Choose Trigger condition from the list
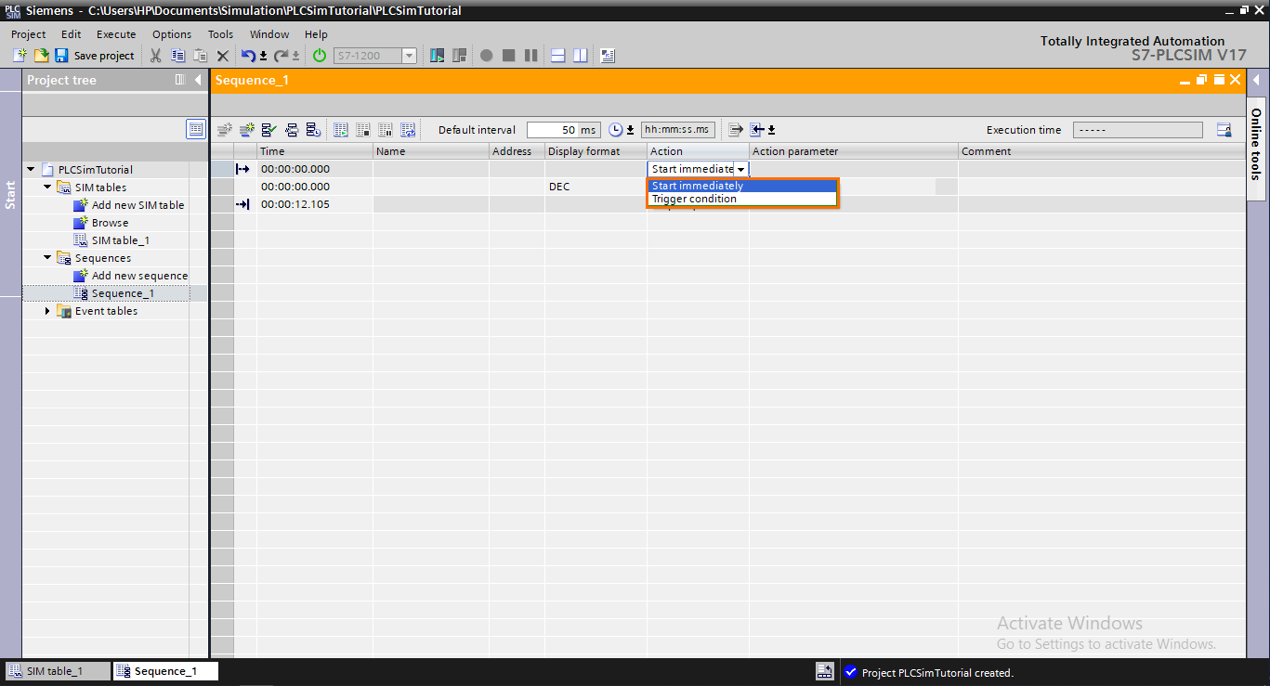This screenshot has height=686, width=1270. (x=743, y=199)
